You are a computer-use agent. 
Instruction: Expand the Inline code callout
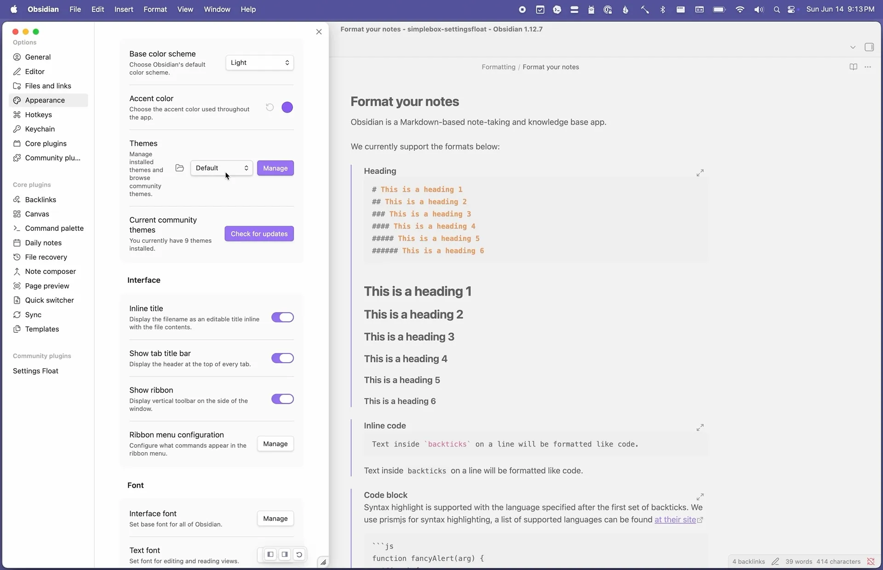[x=700, y=427]
